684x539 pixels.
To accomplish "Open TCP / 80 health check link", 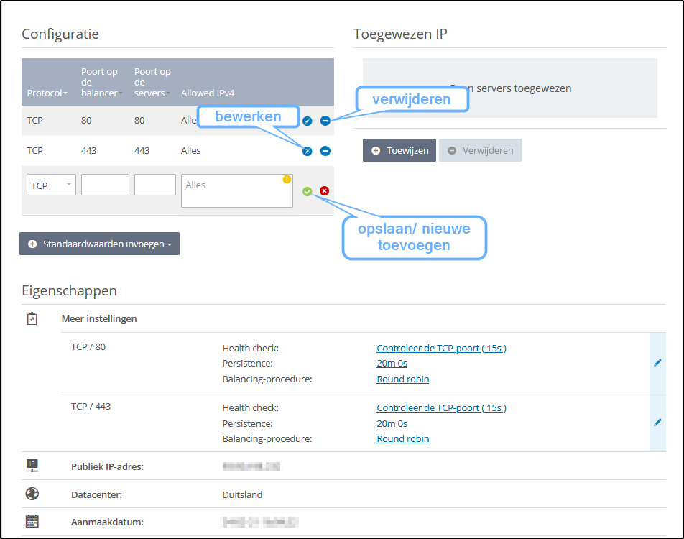I will coord(441,348).
